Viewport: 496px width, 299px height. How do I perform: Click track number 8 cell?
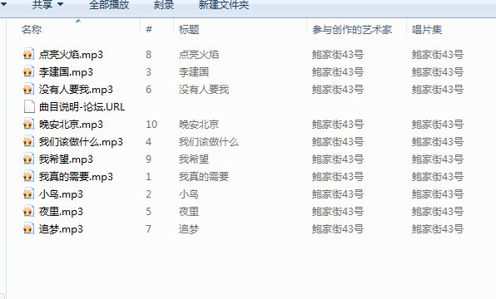tap(148, 55)
